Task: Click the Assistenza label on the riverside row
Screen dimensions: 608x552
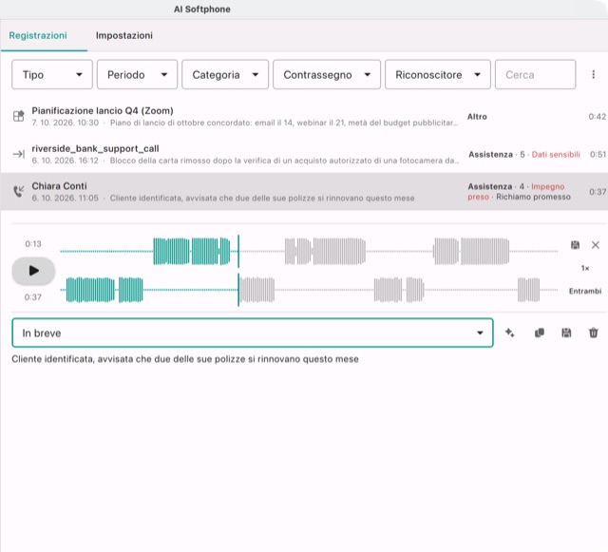Action: (x=490, y=155)
